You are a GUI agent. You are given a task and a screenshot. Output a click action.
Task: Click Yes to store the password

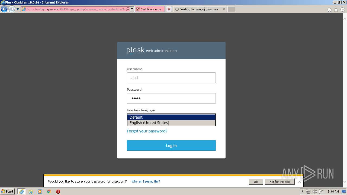click(256, 182)
